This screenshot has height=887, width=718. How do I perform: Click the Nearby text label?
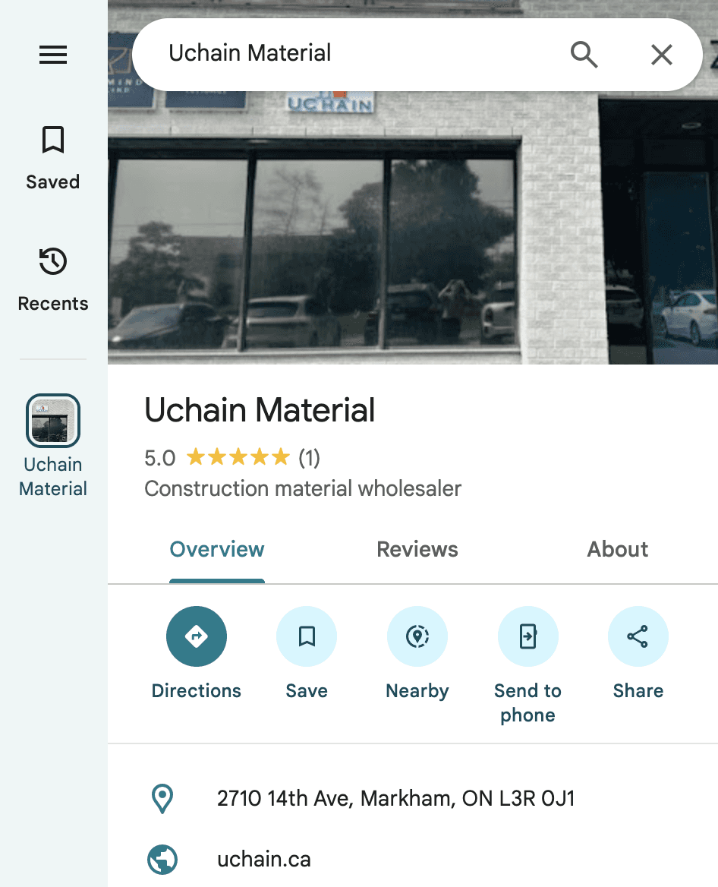(x=417, y=691)
